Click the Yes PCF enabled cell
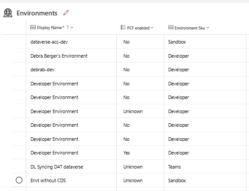The width and height of the screenshot is (249, 191). (x=126, y=153)
